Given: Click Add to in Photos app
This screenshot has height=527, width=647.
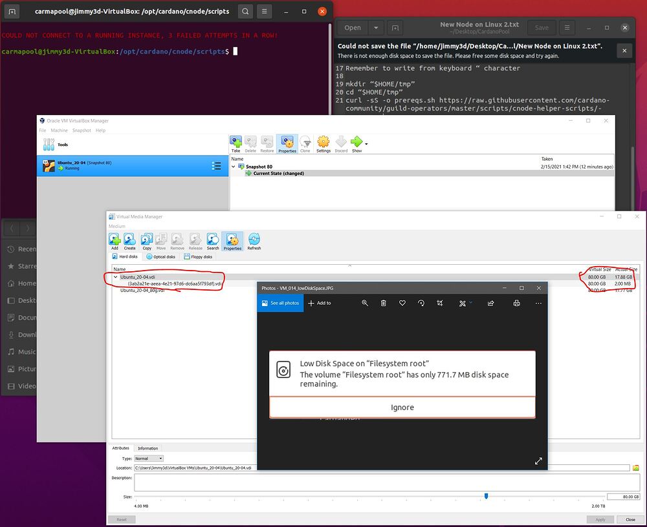Looking at the screenshot, I should point(320,303).
